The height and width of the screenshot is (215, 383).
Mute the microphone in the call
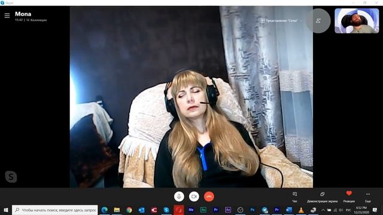(179, 196)
